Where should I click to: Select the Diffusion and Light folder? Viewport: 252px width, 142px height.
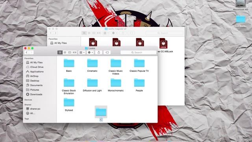click(92, 83)
